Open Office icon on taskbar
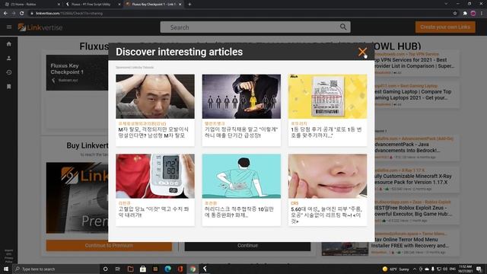Image resolution: width=487 pixels, height=274 pixels. coord(180,269)
